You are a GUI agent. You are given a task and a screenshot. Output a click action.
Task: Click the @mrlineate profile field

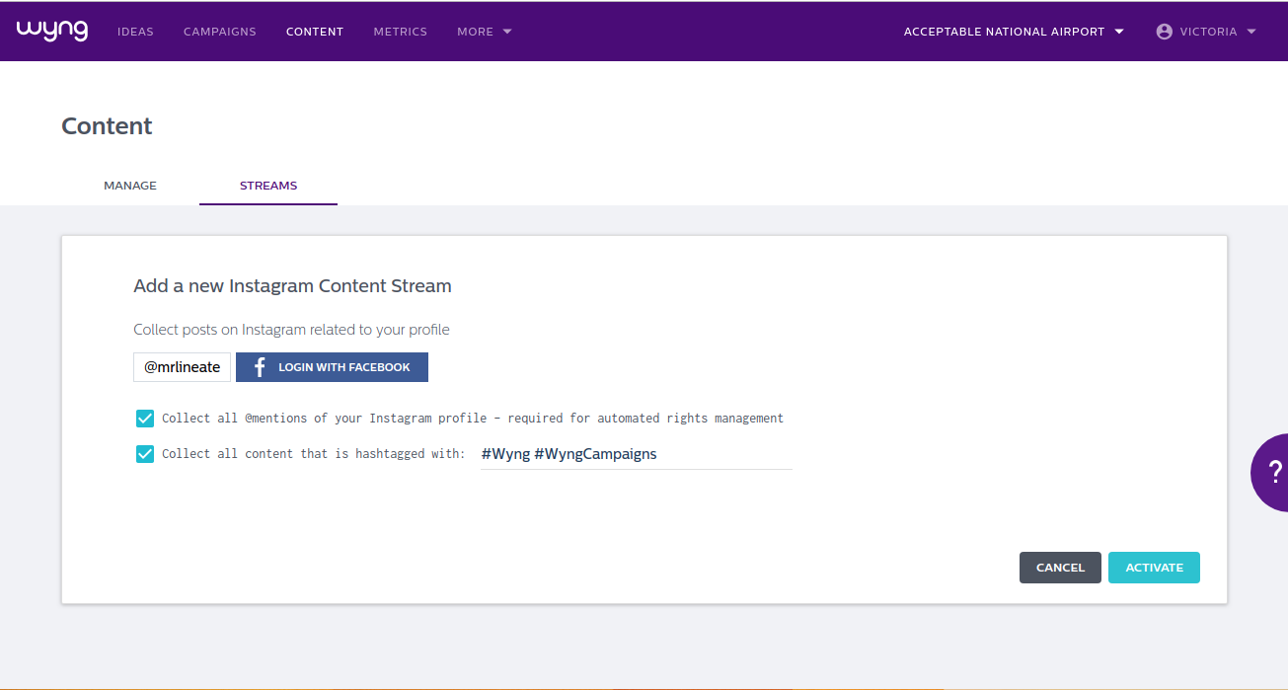coord(183,367)
